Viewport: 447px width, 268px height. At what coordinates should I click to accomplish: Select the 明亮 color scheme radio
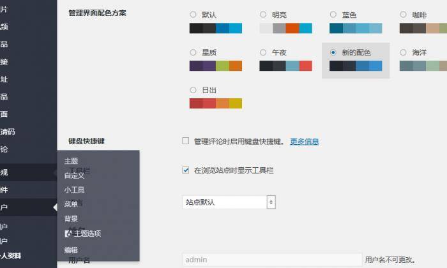263,15
